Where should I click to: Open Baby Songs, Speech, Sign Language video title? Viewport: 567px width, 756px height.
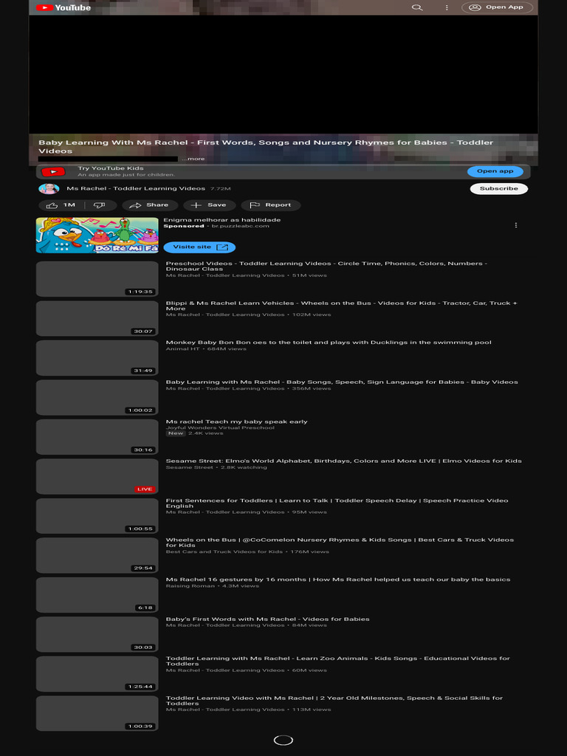point(342,382)
